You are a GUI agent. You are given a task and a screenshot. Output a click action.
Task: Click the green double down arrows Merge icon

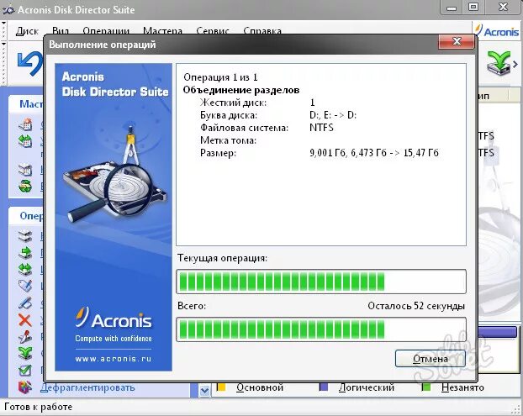pyautogui.click(x=25, y=353)
